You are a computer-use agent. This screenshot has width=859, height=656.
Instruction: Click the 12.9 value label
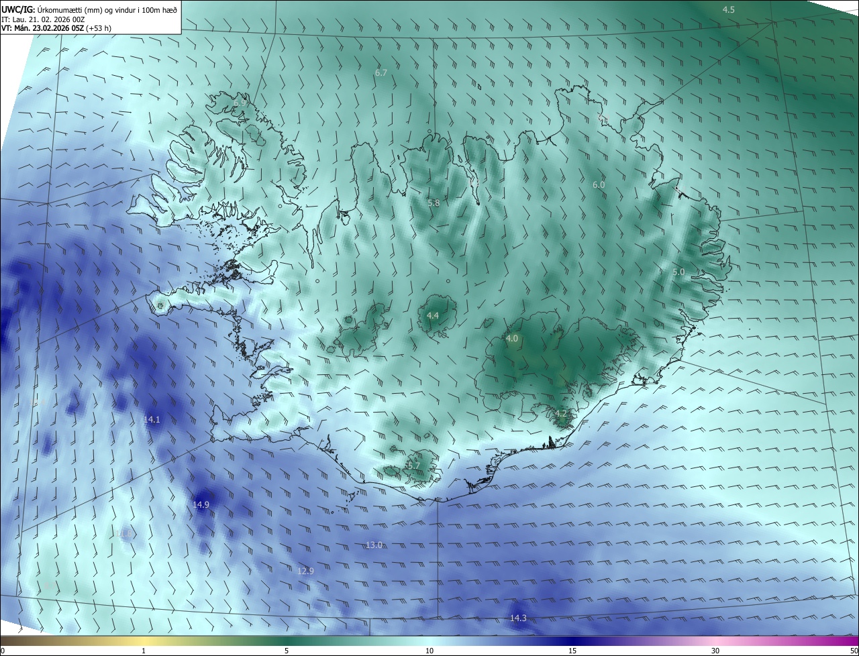point(305,571)
